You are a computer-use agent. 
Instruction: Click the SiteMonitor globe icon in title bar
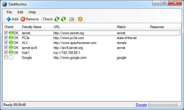pyautogui.click(x=5, y=4)
